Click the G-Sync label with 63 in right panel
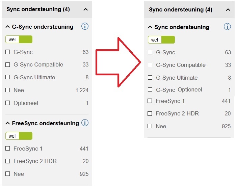Screen dimensions: 237x187 point(165,52)
